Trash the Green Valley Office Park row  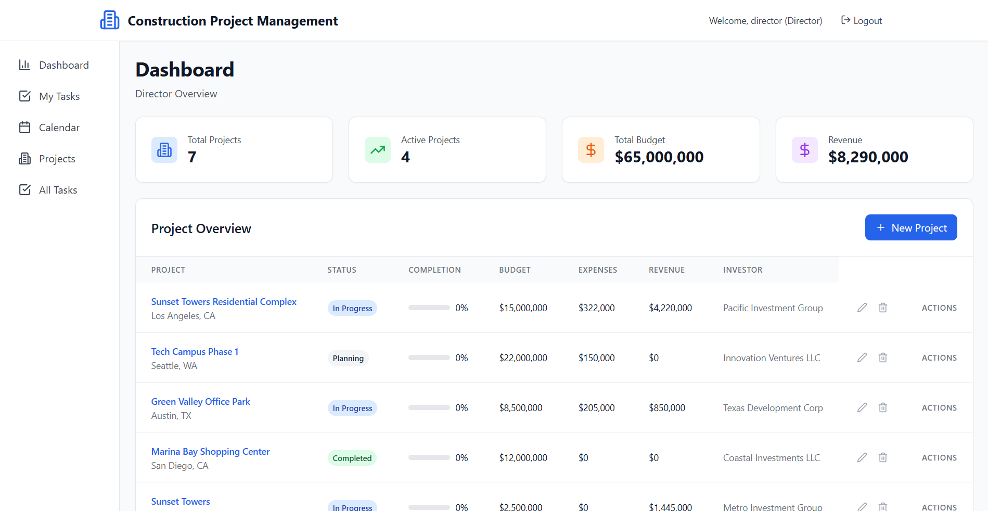[883, 407]
